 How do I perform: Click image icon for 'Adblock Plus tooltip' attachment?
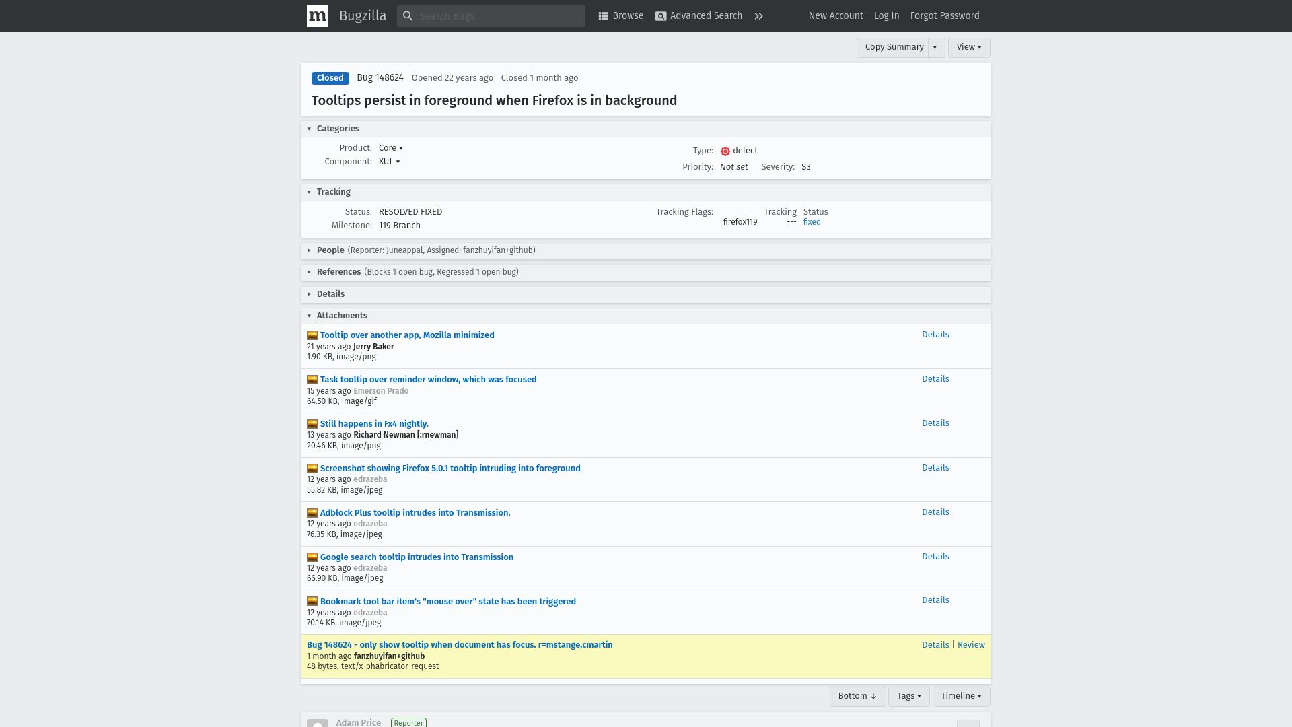[312, 513]
